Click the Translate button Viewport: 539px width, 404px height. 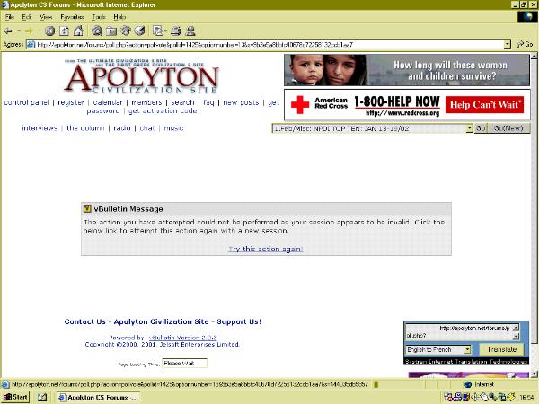[501, 349]
